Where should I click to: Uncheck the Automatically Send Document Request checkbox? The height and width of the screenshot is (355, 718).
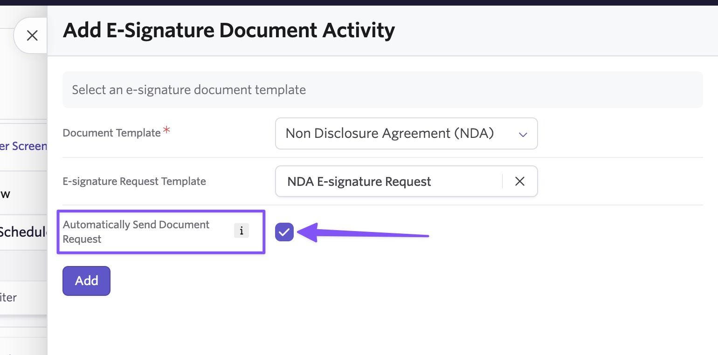284,232
